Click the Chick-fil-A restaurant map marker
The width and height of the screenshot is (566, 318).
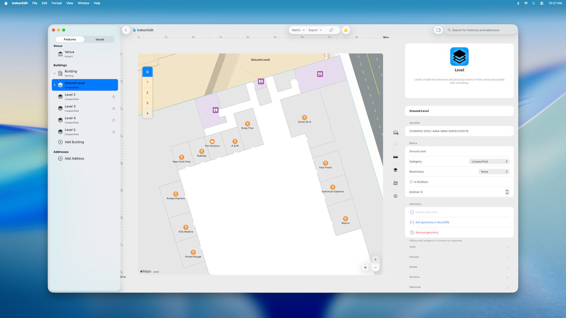(304, 117)
